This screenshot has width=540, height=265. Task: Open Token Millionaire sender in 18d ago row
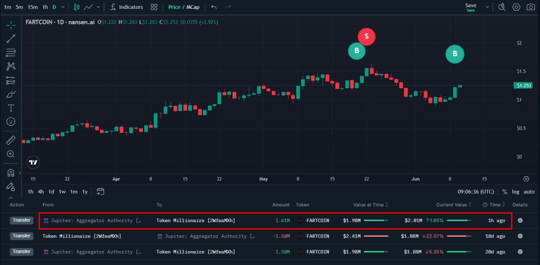pos(82,236)
